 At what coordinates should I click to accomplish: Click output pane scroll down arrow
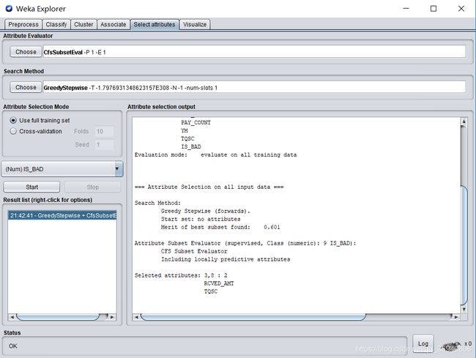click(x=464, y=310)
